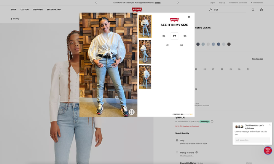Select the Ship radio option
Screen dimensions: 274x164
177,140
